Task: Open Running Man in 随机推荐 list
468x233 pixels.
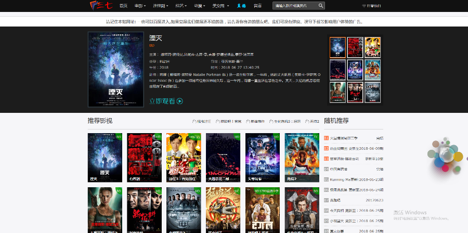Action: pyautogui.click(x=354, y=179)
